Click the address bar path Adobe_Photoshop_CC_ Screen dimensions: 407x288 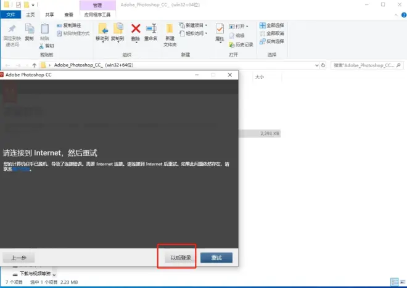point(94,65)
